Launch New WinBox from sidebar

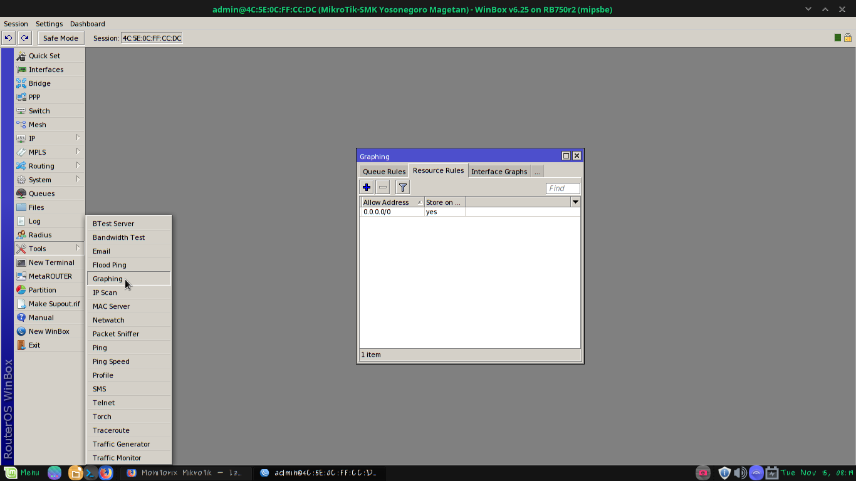(50, 331)
